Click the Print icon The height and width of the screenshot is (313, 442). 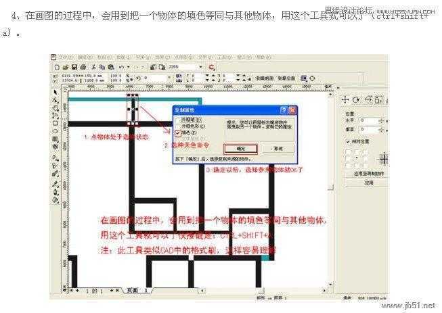click(x=83, y=68)
